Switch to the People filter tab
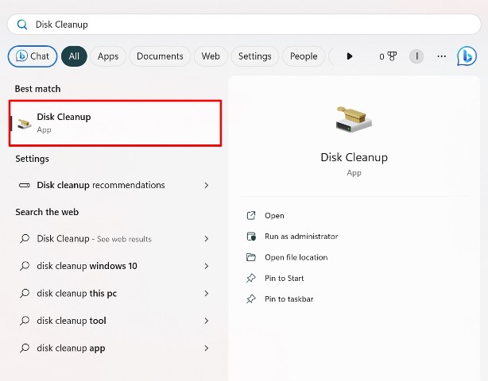Screen dimensions: 488x381 pos(304,56)
